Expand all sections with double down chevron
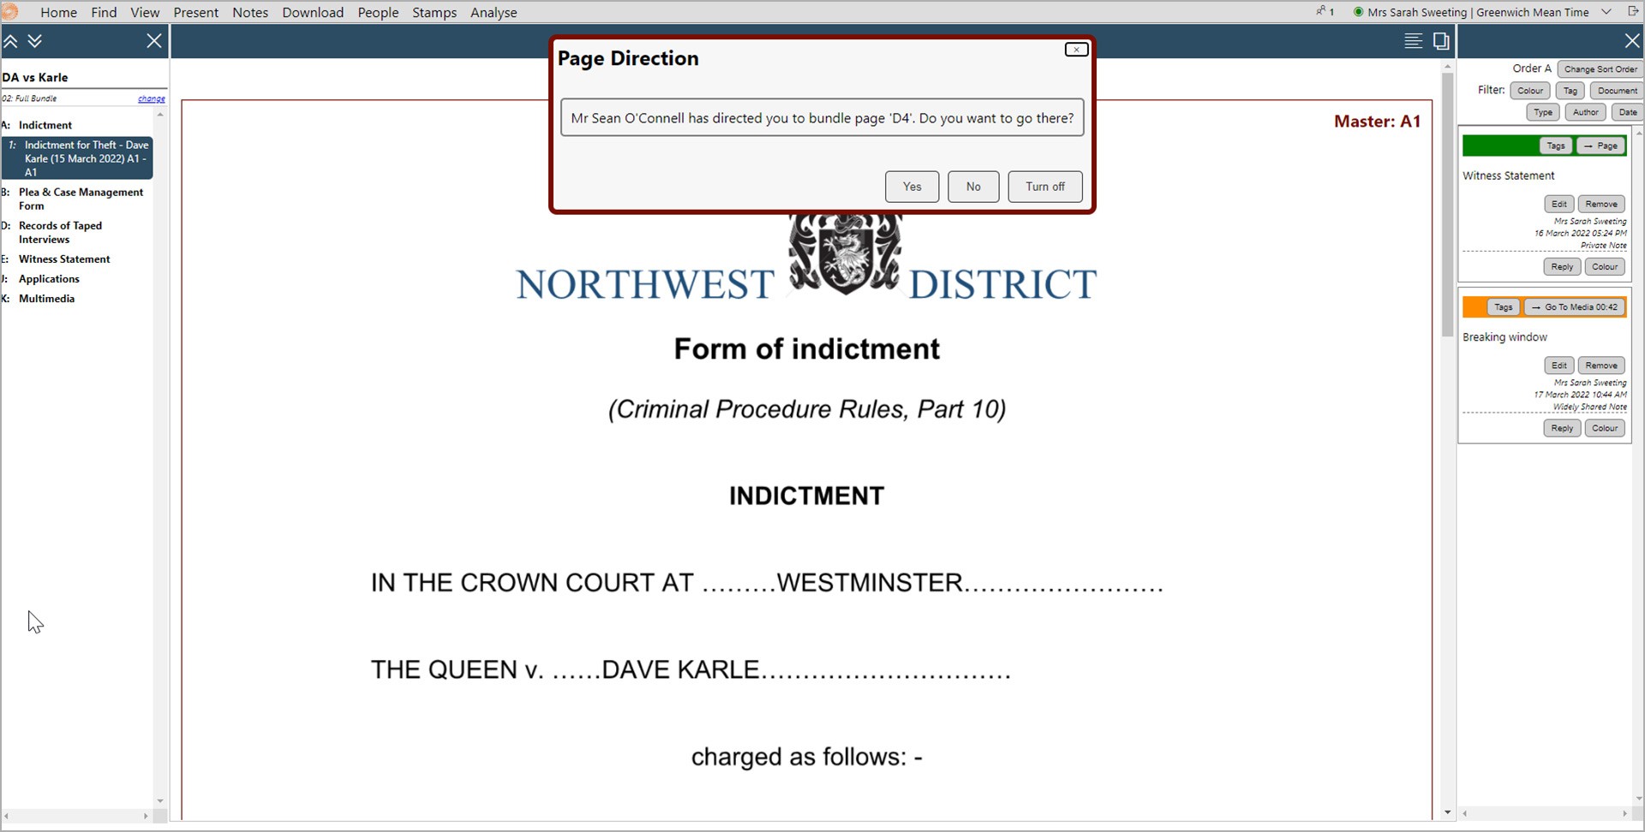 point(35,41)
